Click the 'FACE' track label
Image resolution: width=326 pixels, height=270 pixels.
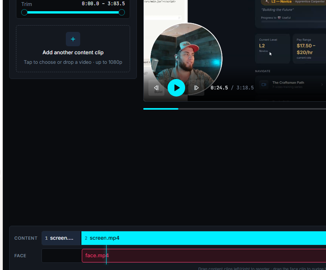(x=20, y=256)
